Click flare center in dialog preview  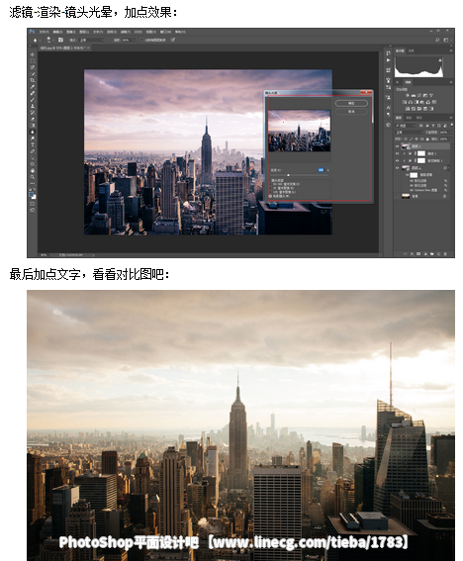[x=283, y=122]
